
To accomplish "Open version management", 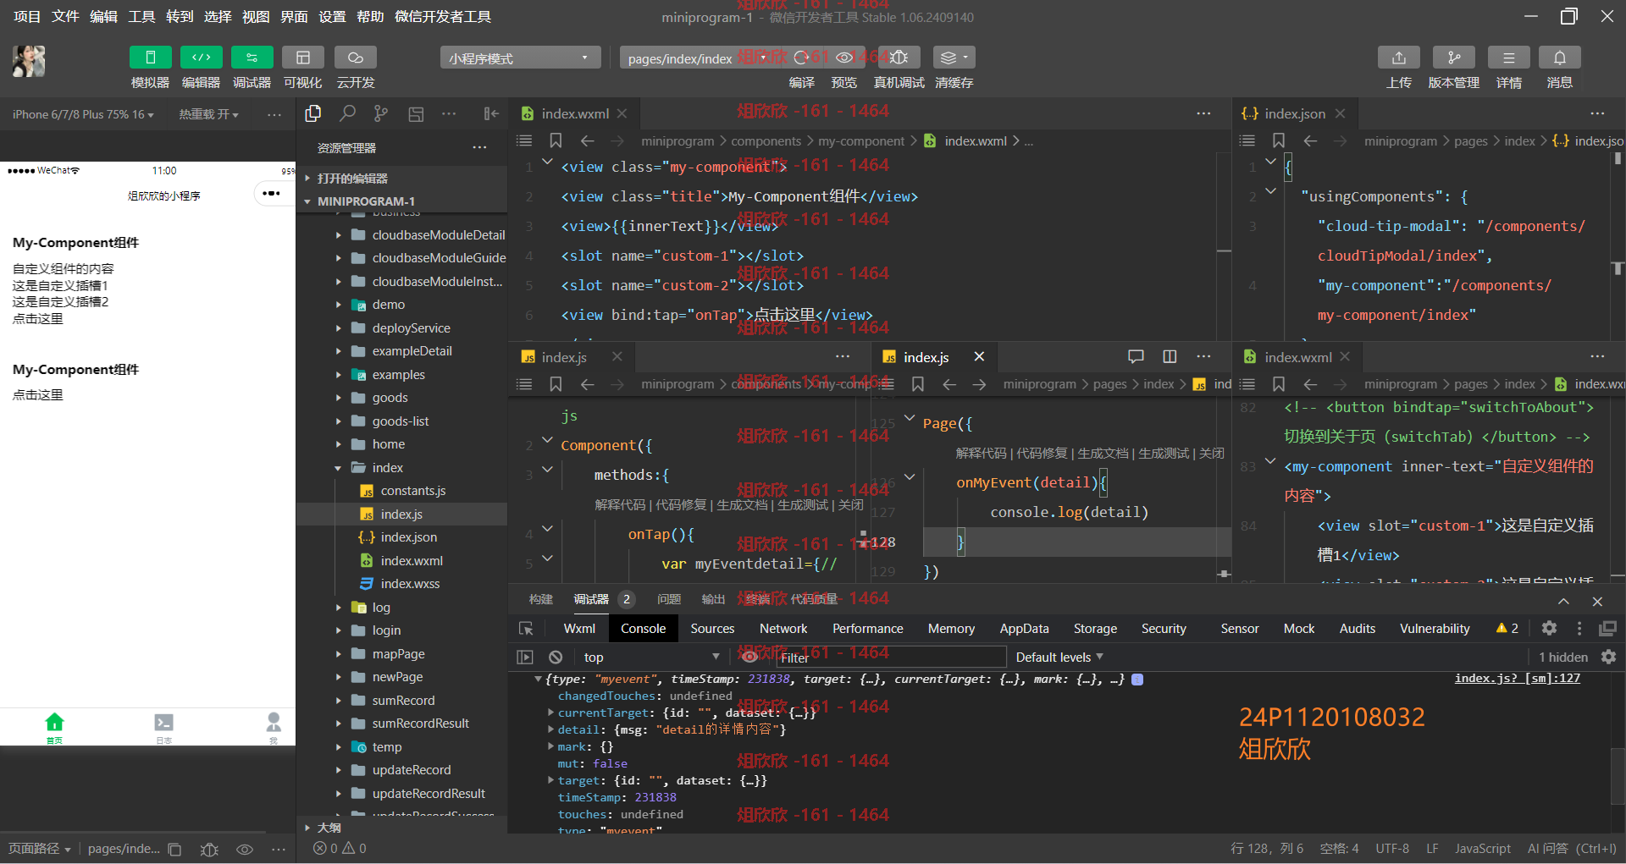I will click(1453, 58).
